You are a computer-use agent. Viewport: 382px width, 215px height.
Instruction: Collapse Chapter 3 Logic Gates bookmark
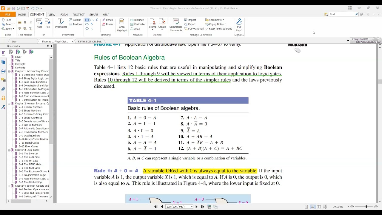pyautogui.click(x=9, y=150)
